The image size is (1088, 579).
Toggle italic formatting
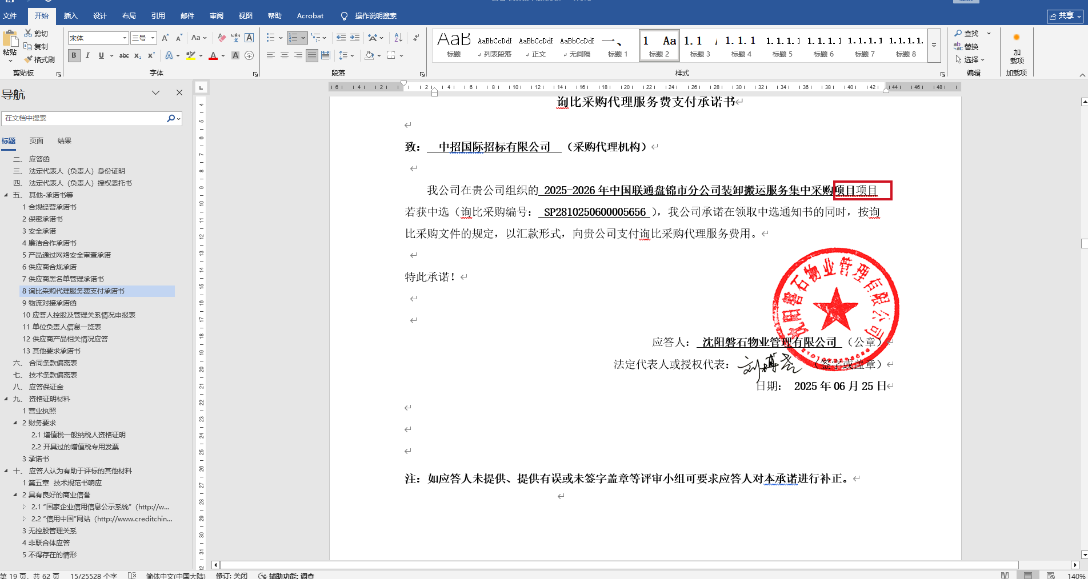click(x=87, y=55)
